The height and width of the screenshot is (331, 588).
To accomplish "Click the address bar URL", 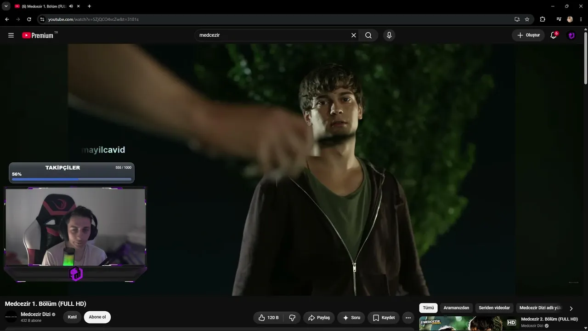I will click(93, 19).
